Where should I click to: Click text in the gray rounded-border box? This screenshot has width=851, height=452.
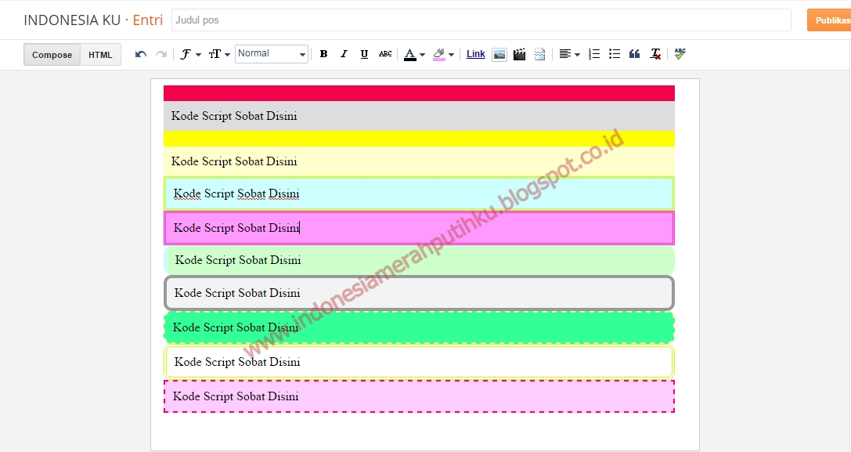point(237,293)
